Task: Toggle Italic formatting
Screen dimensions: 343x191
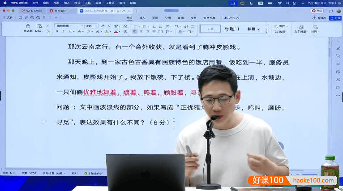Action: click(63, 31)
